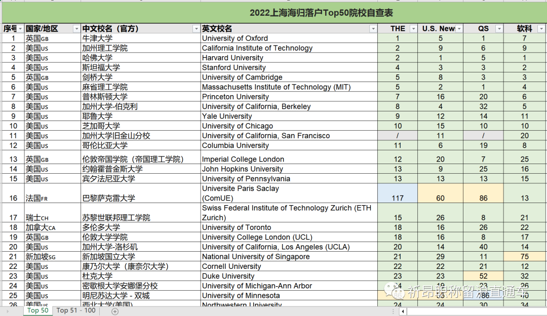Image resolution: width=547 pixels, height=316 pixels.
Task: Select the University of Chicago cell
Action: [x=289, y=126]
